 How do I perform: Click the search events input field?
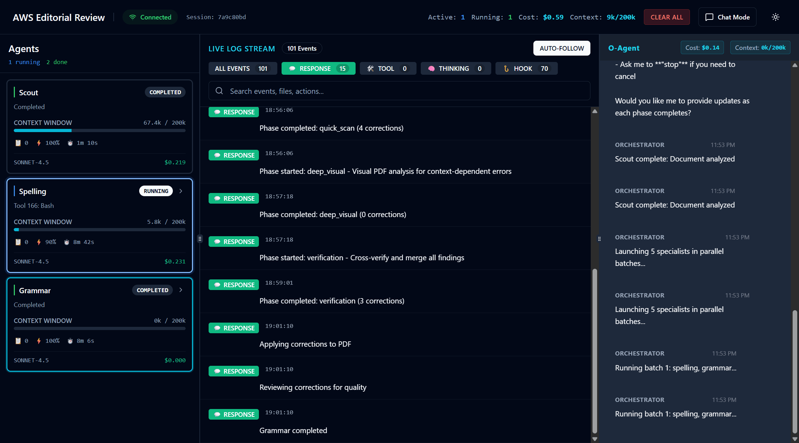coord(354,91)
